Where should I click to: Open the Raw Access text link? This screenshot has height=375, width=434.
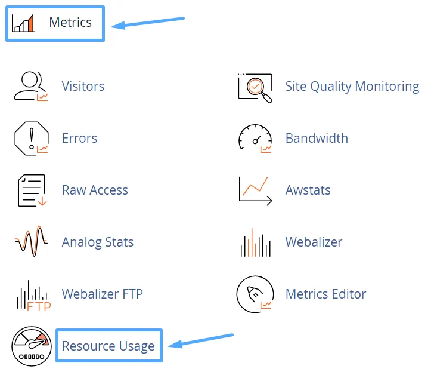click(95, 190)
